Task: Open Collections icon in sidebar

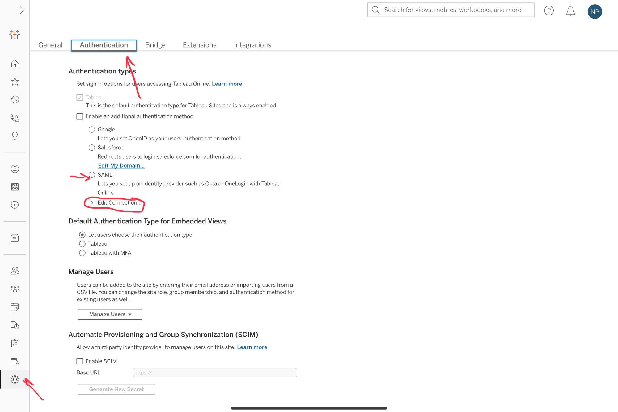Action: (x=15, y=187)
